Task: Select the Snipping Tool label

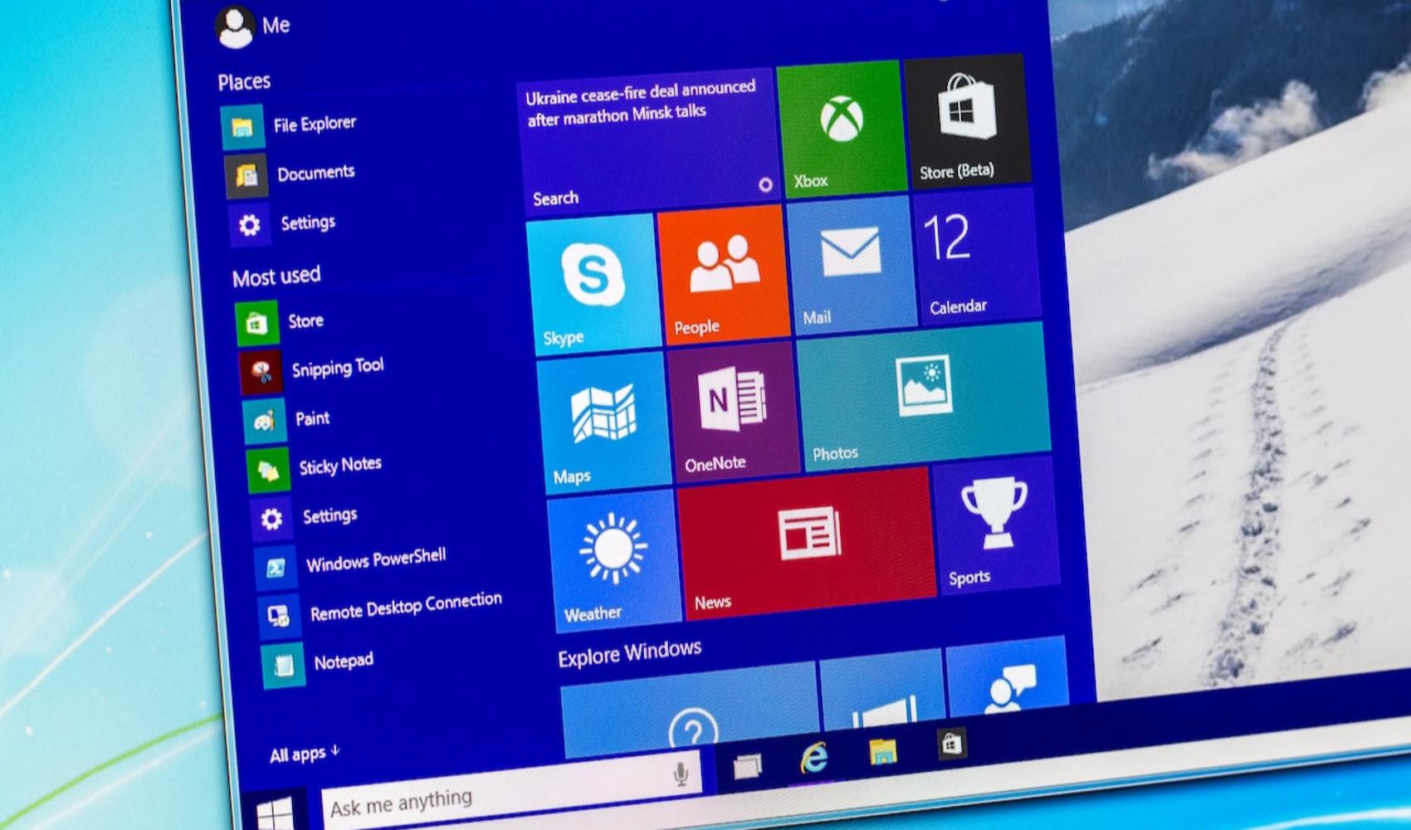Action: 338,367
